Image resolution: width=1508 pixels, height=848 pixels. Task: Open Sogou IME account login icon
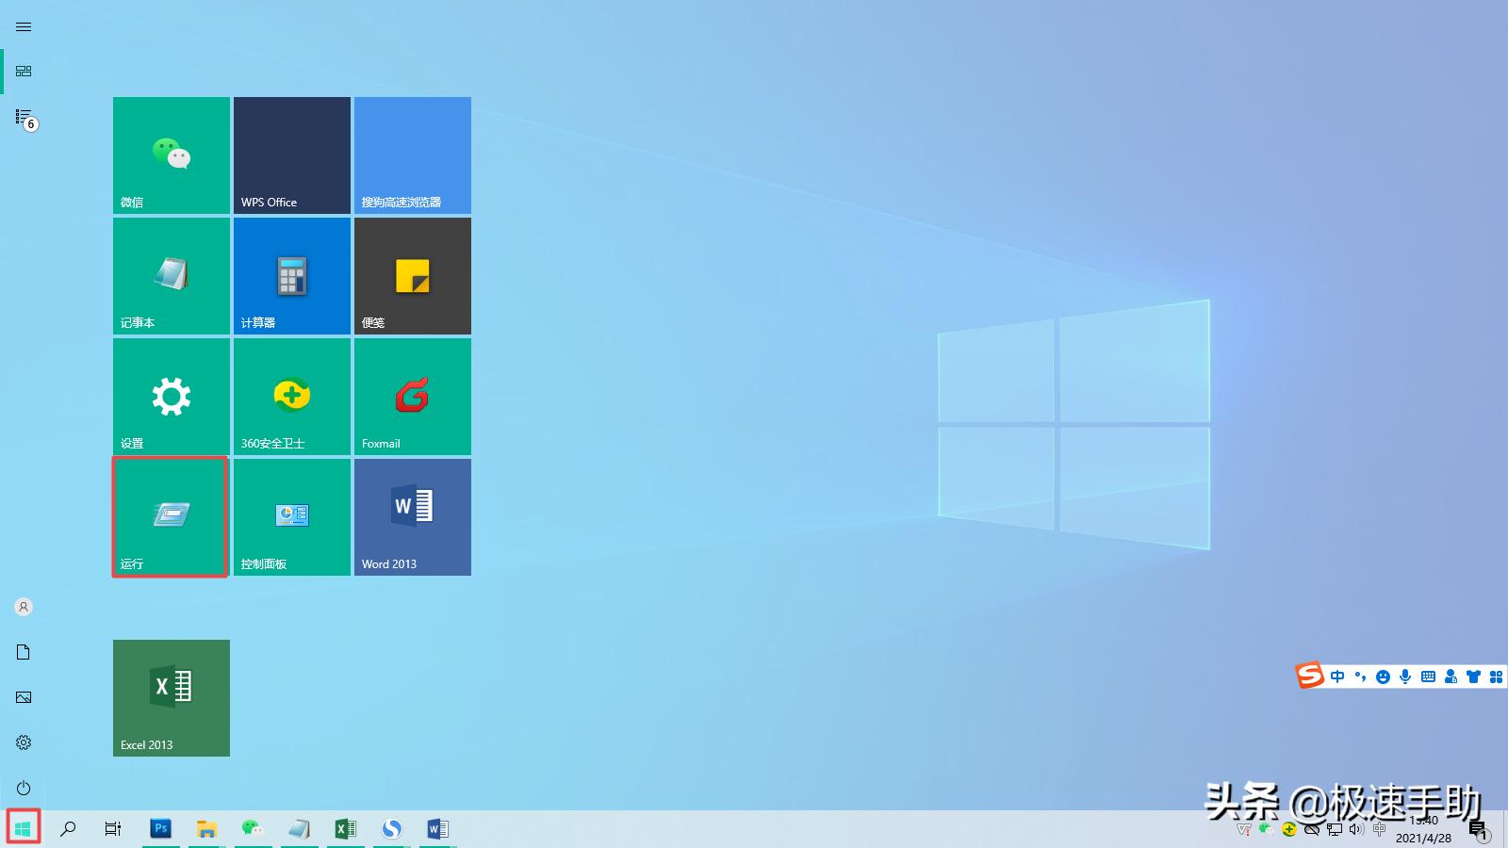tap(1451, 677)
